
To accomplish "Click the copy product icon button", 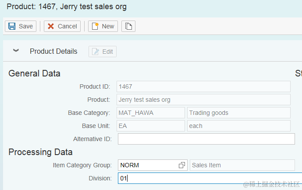I will point(128,26).
